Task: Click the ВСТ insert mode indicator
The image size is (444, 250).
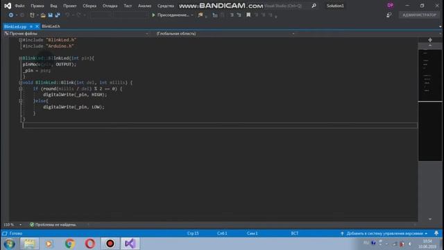Action: 294,233
